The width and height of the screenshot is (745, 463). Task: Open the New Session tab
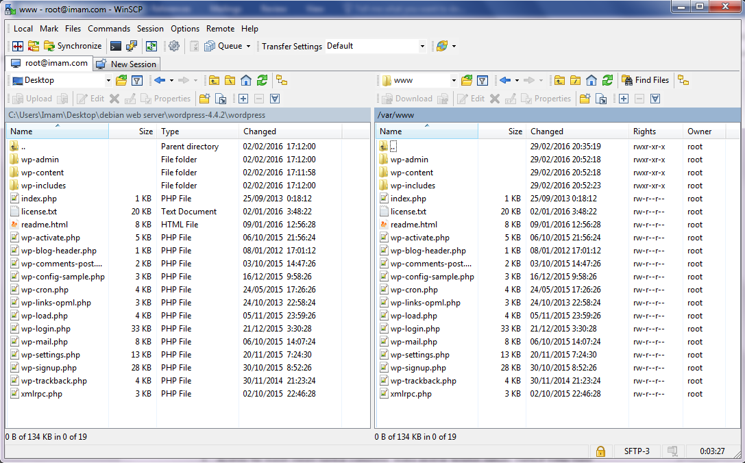click(126, 64)
